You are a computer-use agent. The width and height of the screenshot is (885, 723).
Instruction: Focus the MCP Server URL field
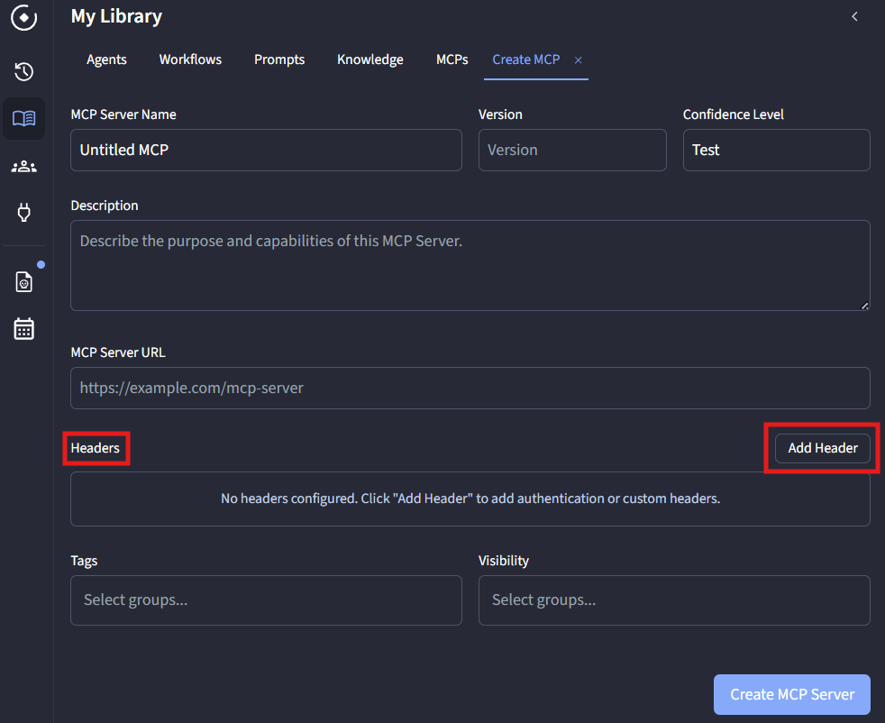coord(470,388)
